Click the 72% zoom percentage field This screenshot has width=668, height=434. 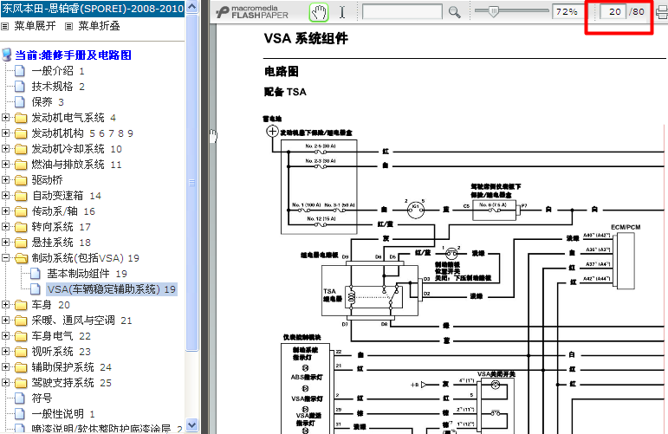(567, 11)
